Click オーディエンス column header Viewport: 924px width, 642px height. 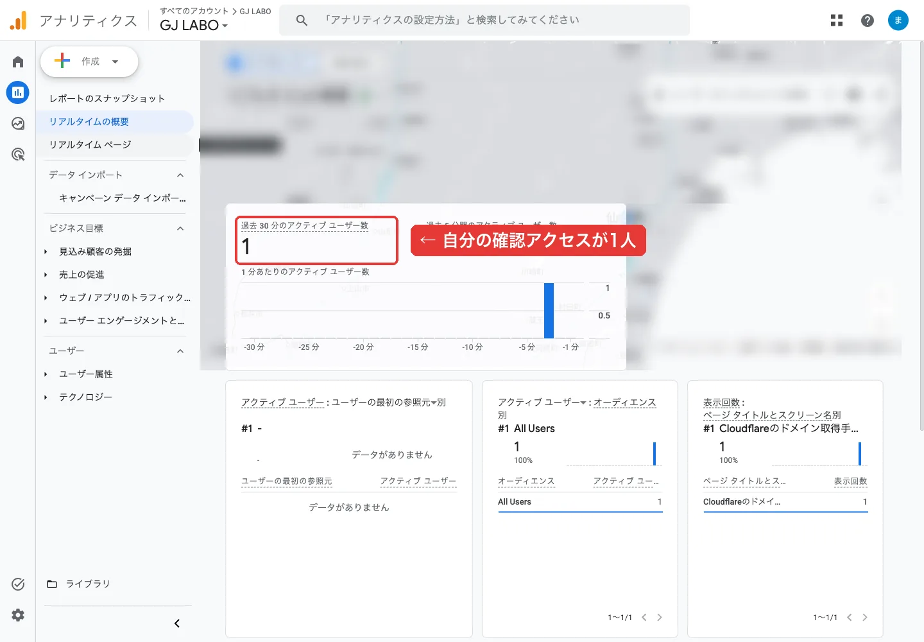click(x=526, y=481)
